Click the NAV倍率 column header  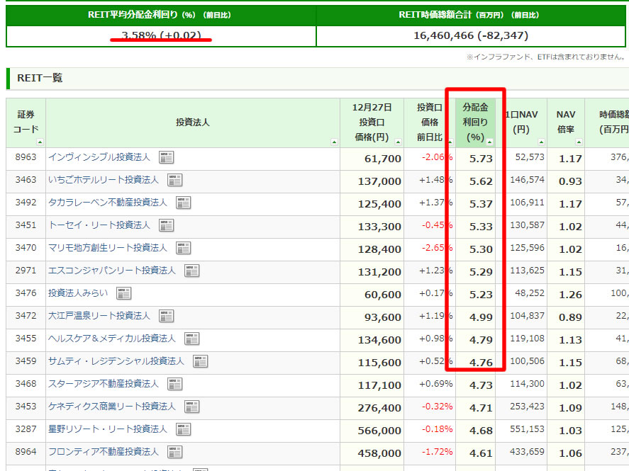point(565,122)
